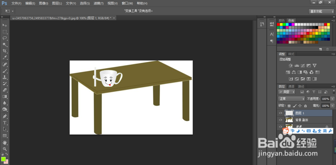This screenshot has width=336, height=165.
Task: Select the Zoom tool
Action: pyautogui.click(x=4, y=149)
